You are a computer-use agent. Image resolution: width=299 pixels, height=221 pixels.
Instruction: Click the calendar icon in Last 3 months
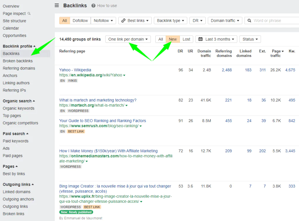pos(201,39)
